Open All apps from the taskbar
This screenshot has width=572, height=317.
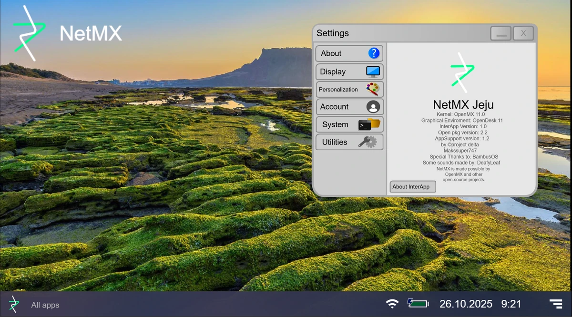click(45, 305)
